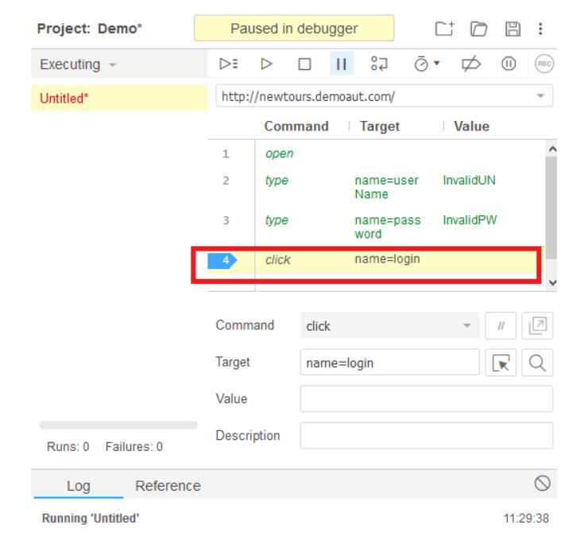This screenshot has width=584, height=544.
Task: Clear the log output
Action: [542, 484]
